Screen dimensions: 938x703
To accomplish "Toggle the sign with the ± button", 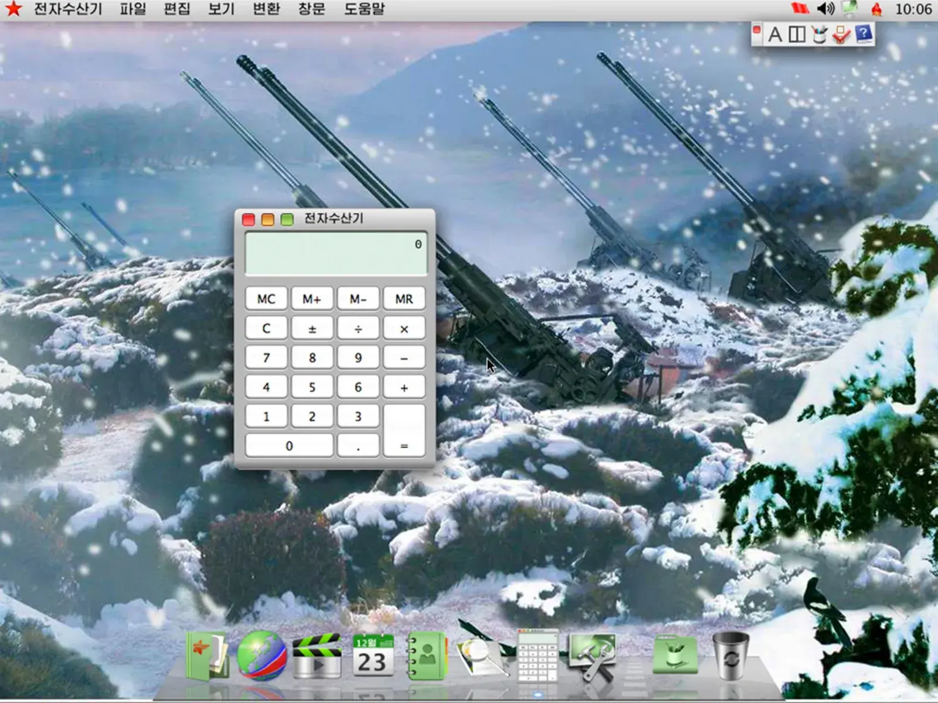I will [x=312, y=329].
